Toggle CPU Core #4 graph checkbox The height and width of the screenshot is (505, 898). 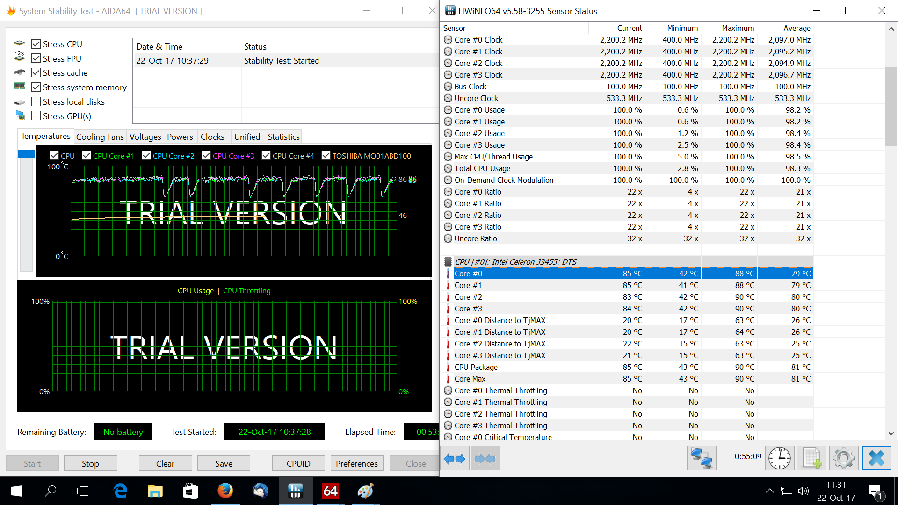point(266,156)
